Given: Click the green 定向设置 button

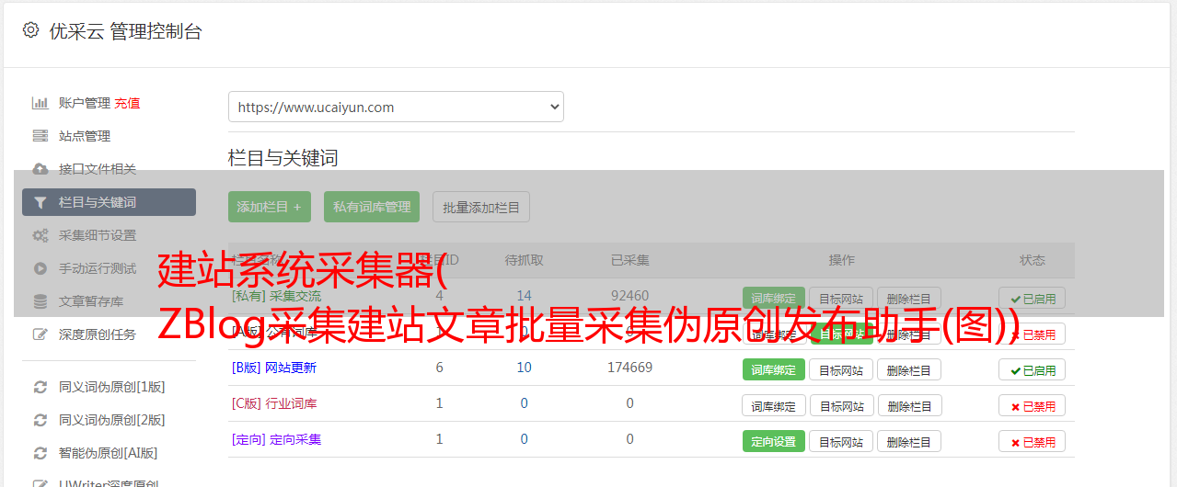Looking at the screenshot, I should click(x=774, y=441).
